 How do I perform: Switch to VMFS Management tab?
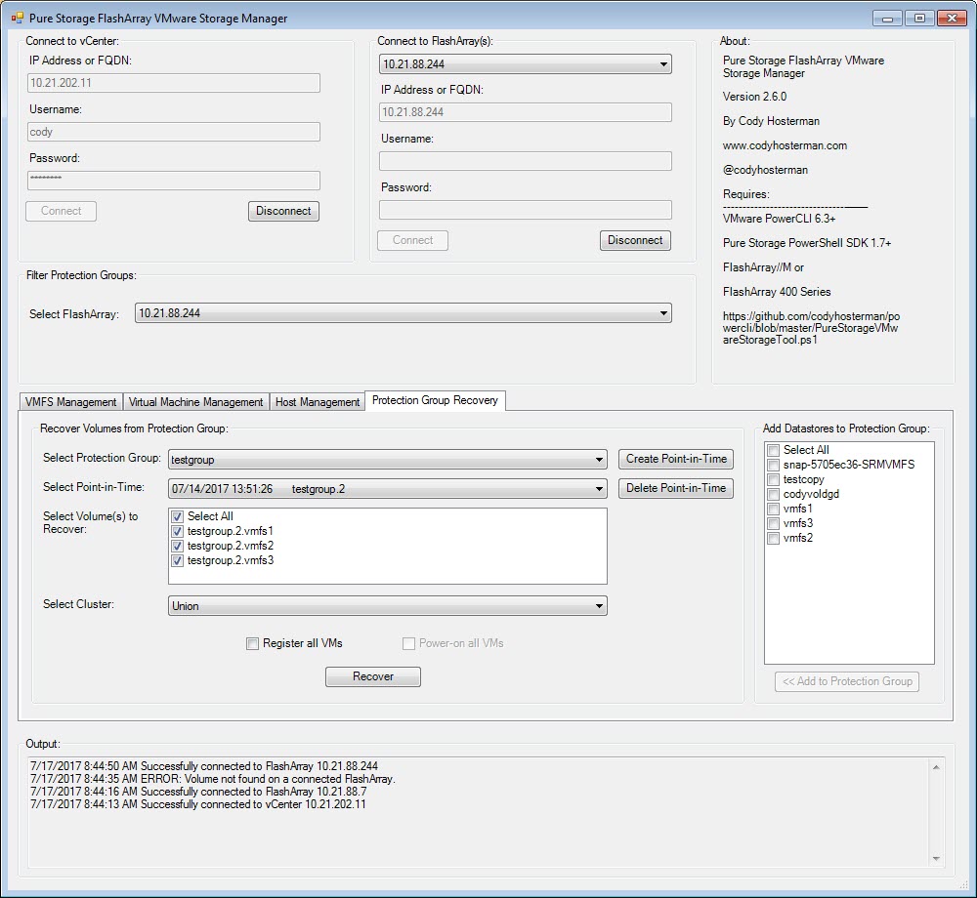coord(71,402)
